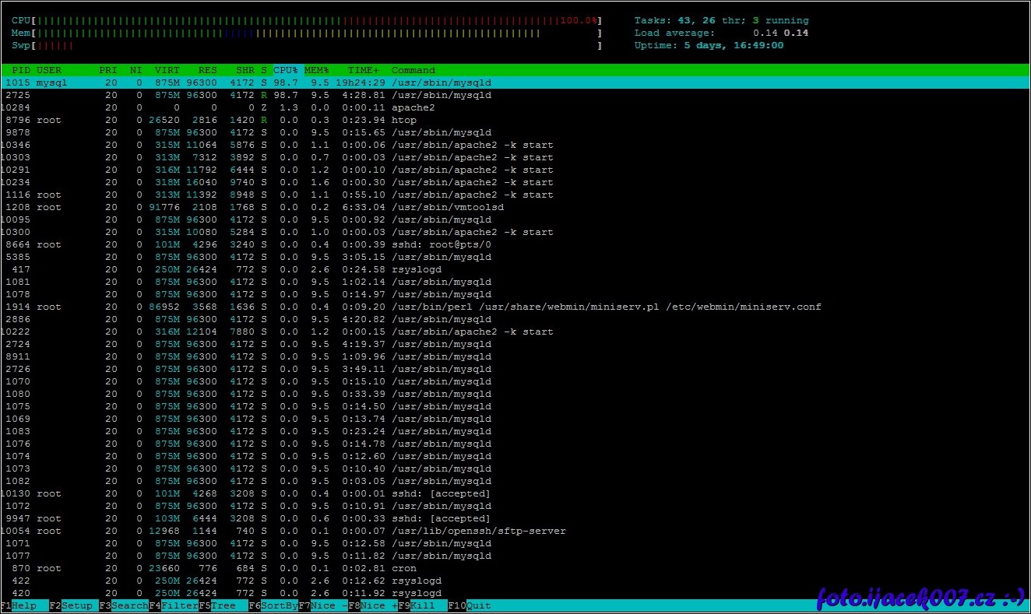Switch to F5 Tree view

click(223, 605)
